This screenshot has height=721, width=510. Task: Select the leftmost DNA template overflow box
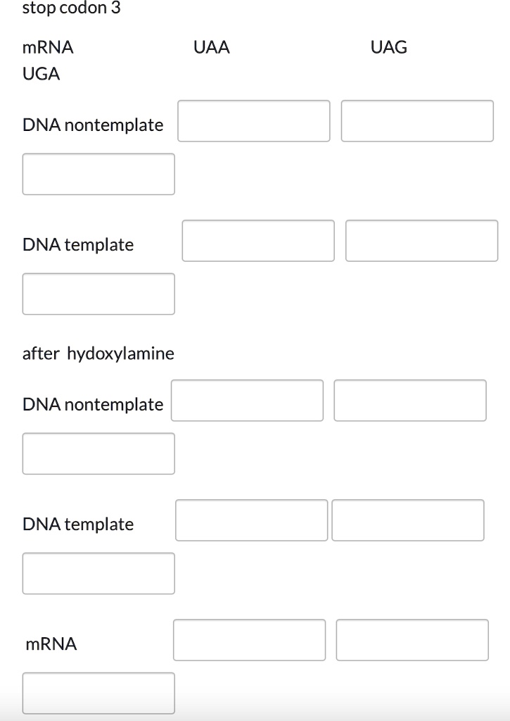point(98,294)
